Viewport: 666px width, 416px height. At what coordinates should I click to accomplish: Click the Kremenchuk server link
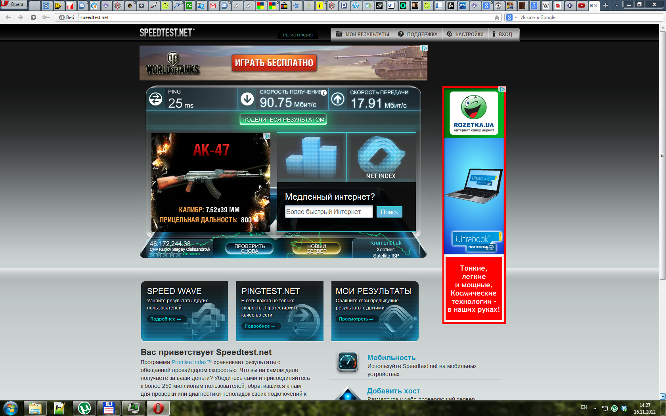point(386,243)
